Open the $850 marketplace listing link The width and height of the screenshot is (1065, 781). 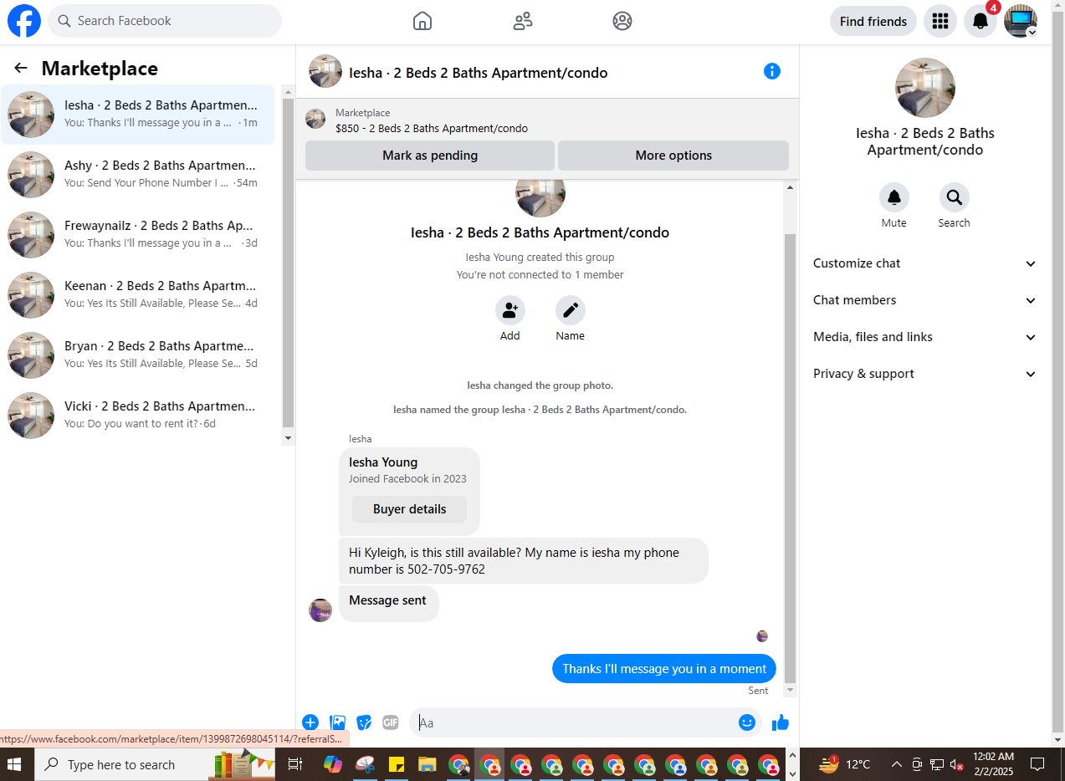pyautogui.click(x=432, y=129)
